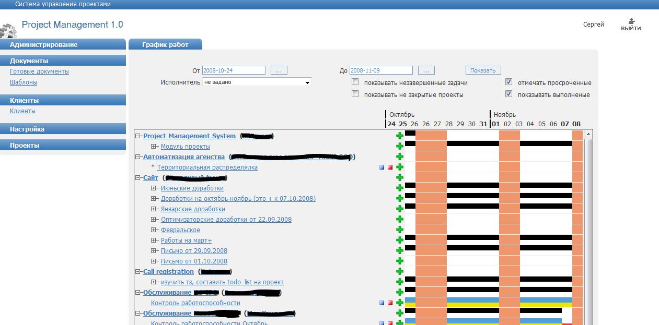Click green plus for Работы на март+
The image size is (659, 325).
[x=400, y=240]
